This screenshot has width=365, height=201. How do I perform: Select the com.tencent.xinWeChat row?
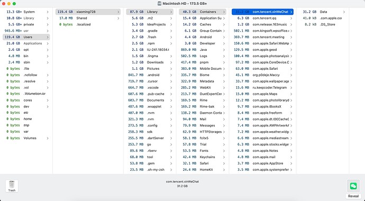point(262,12)
